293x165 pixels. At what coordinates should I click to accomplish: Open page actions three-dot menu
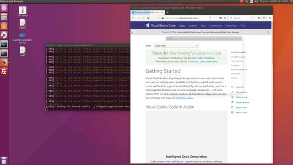tap(216, 18)
